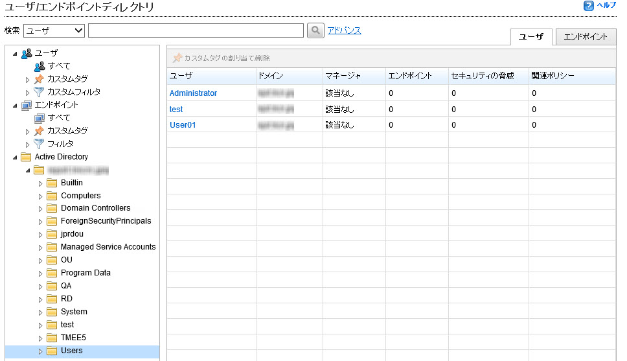627x361 pixels.
Task: Open the アドバンス advanced search link
Action: 344,30
